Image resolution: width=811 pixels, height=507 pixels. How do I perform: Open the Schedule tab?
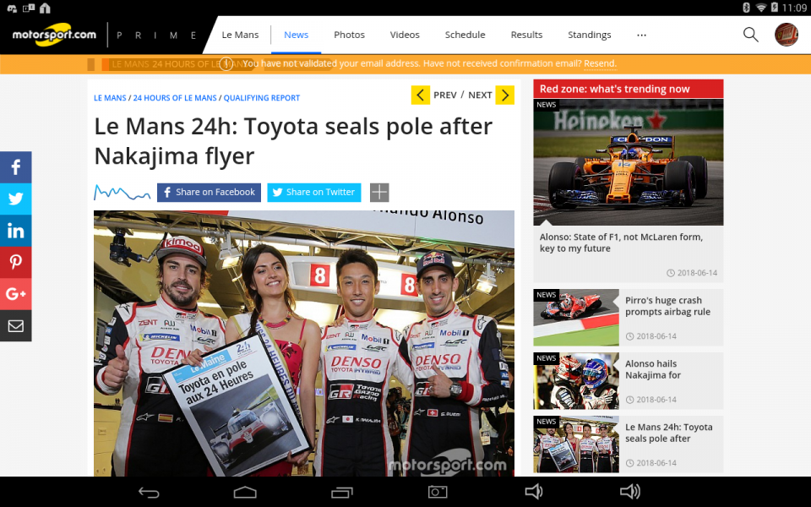[x=465, y=35]
